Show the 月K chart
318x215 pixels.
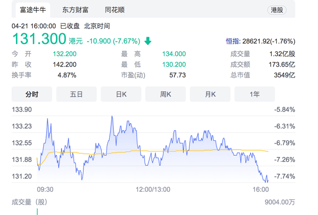coord(210,94)
